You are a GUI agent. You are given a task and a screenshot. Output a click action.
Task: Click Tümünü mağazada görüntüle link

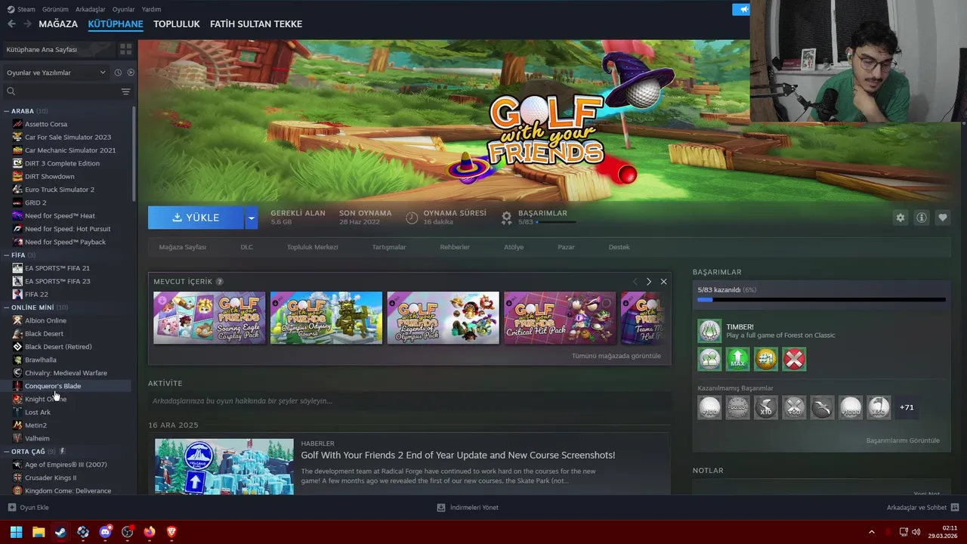[616, 356]
